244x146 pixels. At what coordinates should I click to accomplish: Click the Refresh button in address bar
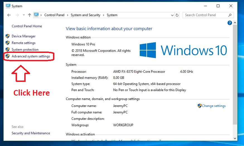[177, 15]
